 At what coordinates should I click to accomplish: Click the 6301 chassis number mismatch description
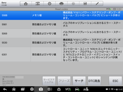pos(92,54)
